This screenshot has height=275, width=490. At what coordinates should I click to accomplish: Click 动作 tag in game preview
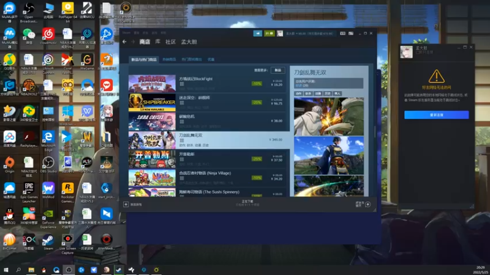pyautogui.click(x=298, y=94)
